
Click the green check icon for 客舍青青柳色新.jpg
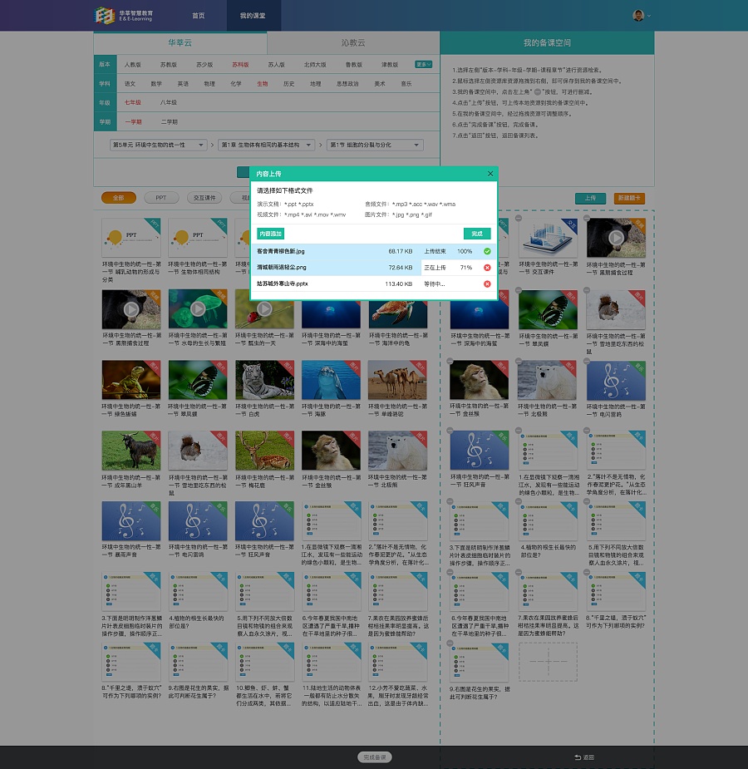pyautogui.click(x=487, y=251)
